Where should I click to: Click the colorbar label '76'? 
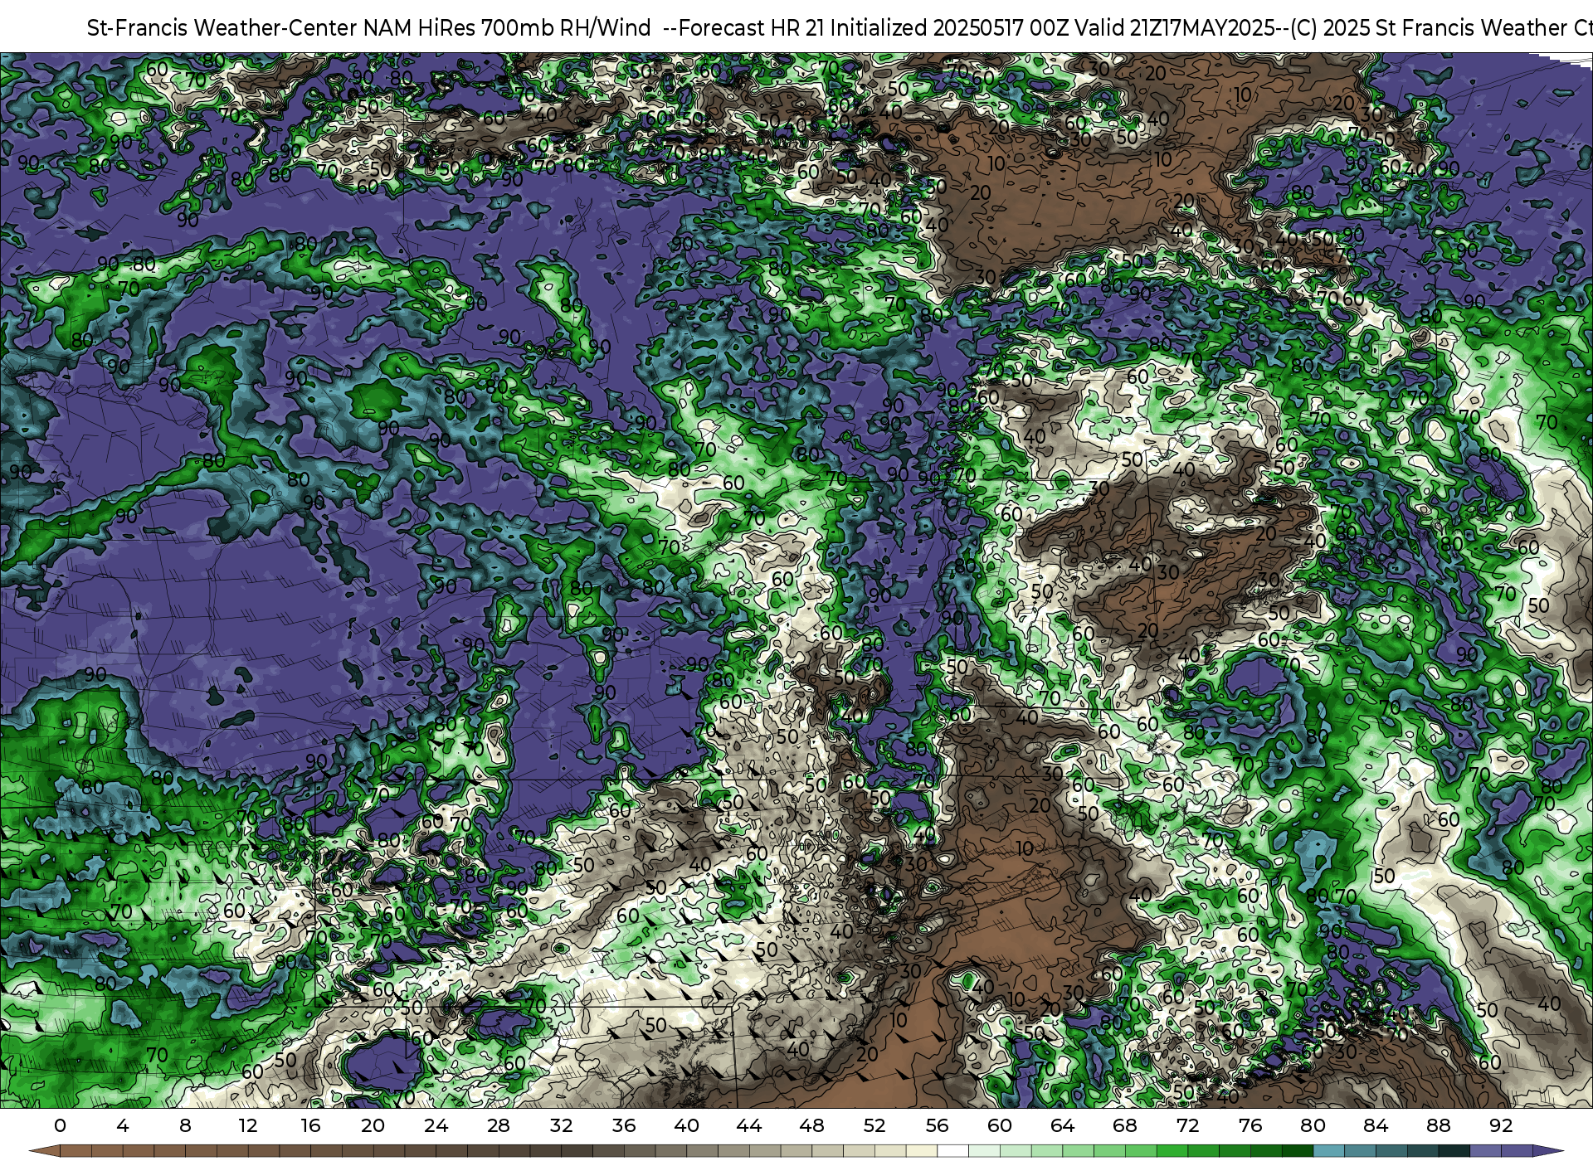click(x=1250, y=1125)
